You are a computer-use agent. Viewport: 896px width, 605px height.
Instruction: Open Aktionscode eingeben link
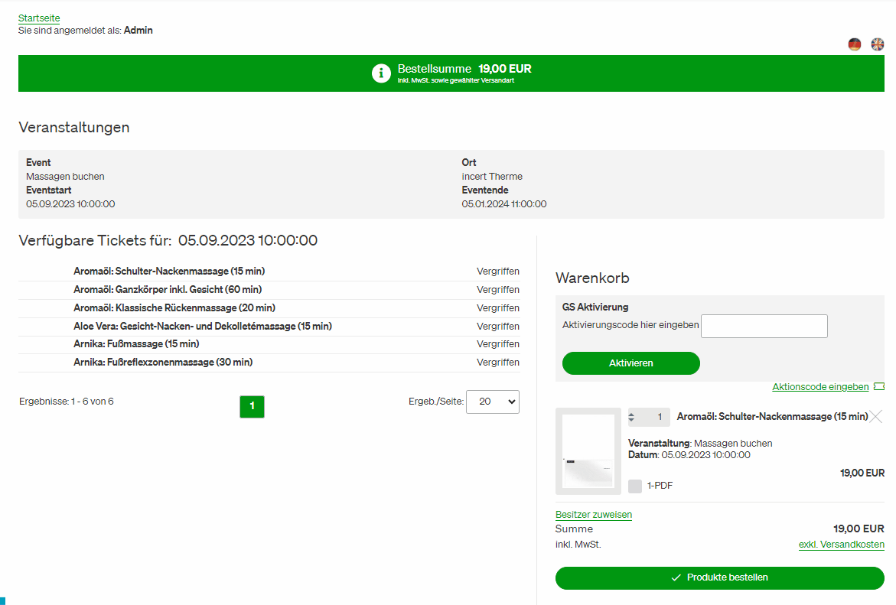pos(820,387)
